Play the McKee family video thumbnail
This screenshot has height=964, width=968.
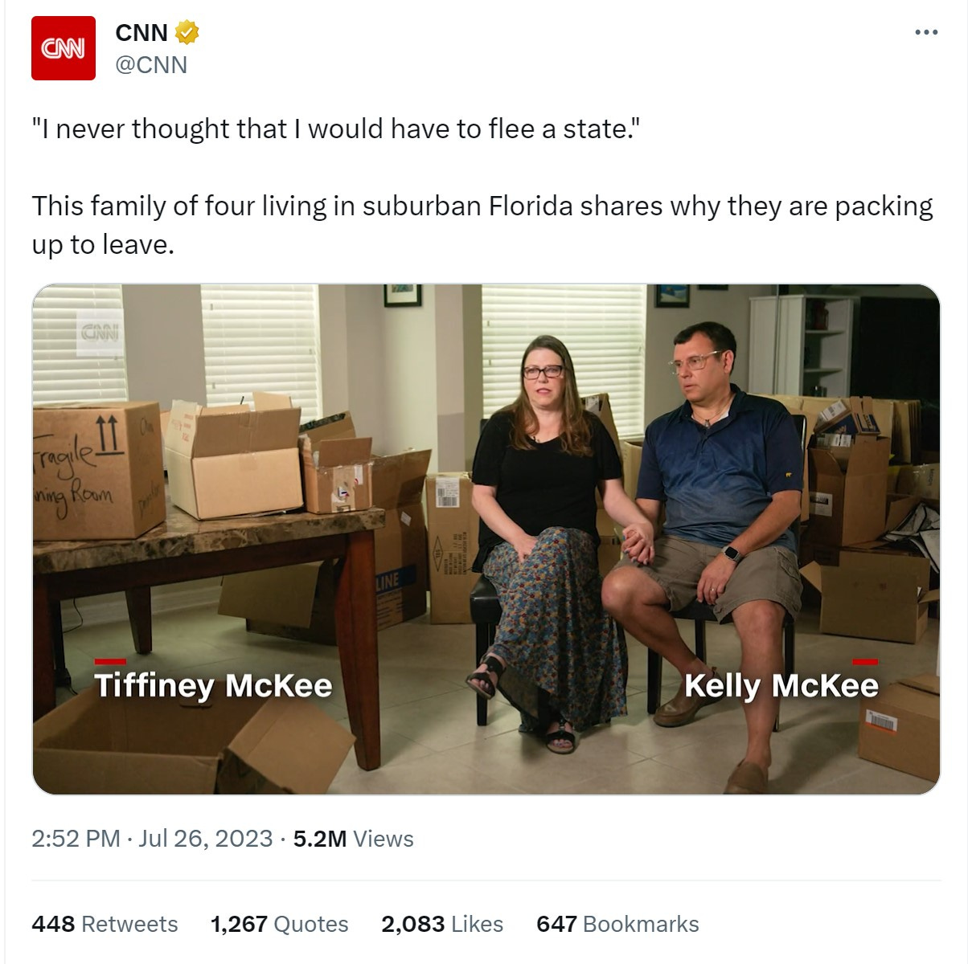[486, 539]
